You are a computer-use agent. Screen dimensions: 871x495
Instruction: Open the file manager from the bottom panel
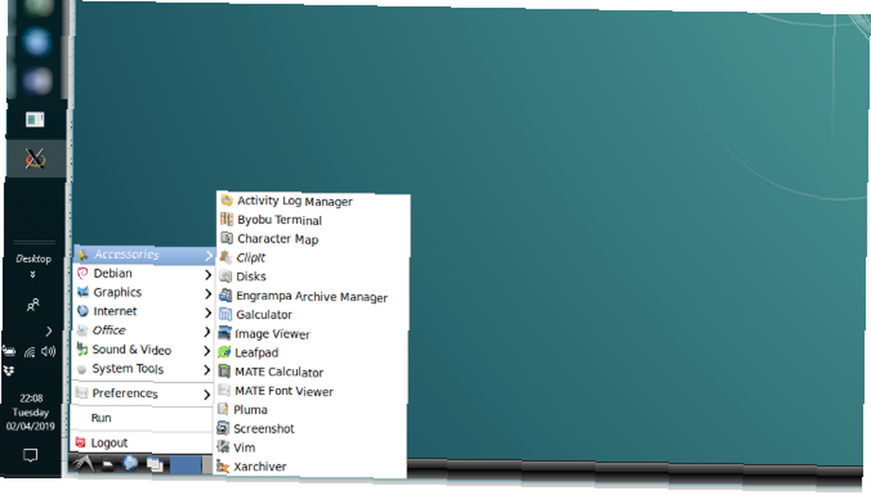click(106, 465)
